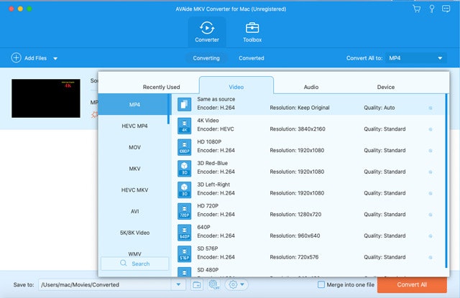The image size is (460, 298).
Task: Edit settings gear for Same as source
Action: (431, 108)
